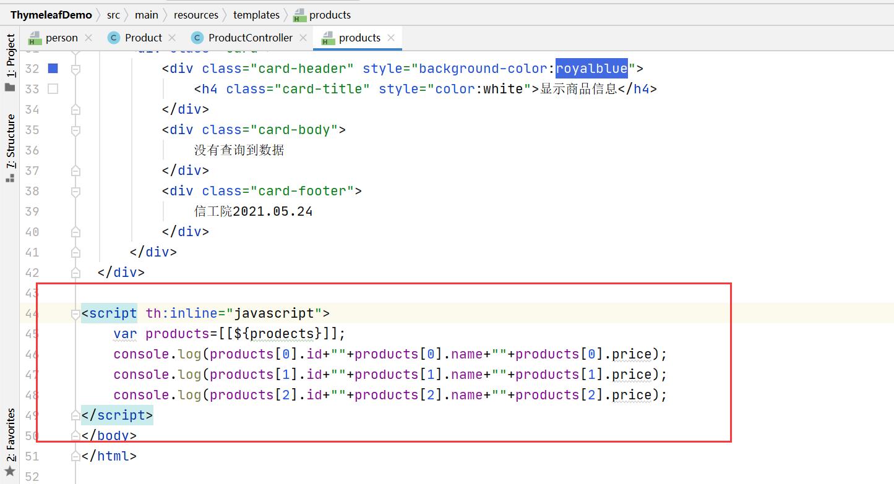Close the Product tab

[172, 38]
